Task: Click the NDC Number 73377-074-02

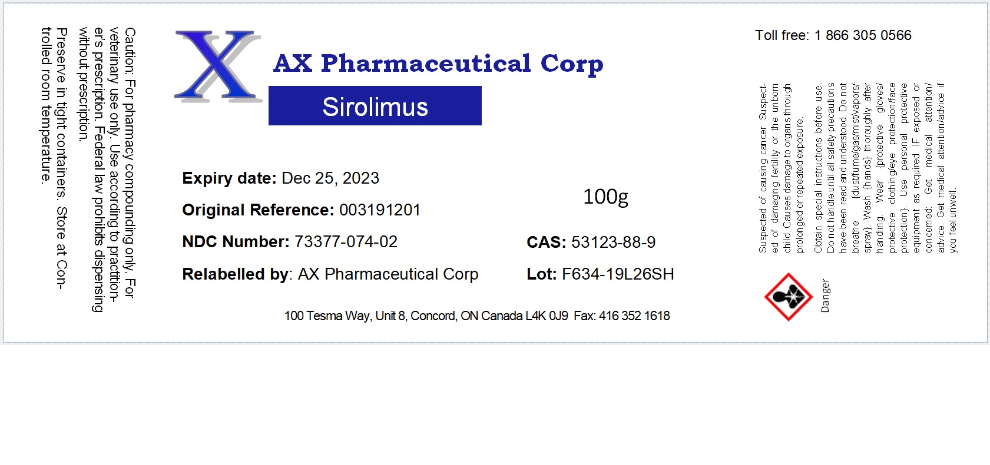Action: [346, 242]
